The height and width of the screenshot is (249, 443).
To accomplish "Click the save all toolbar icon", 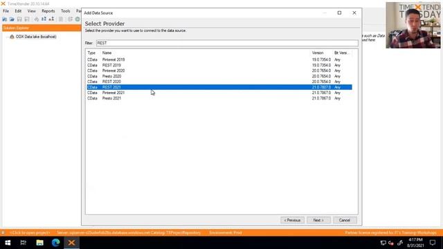I will tap(27, 19).
